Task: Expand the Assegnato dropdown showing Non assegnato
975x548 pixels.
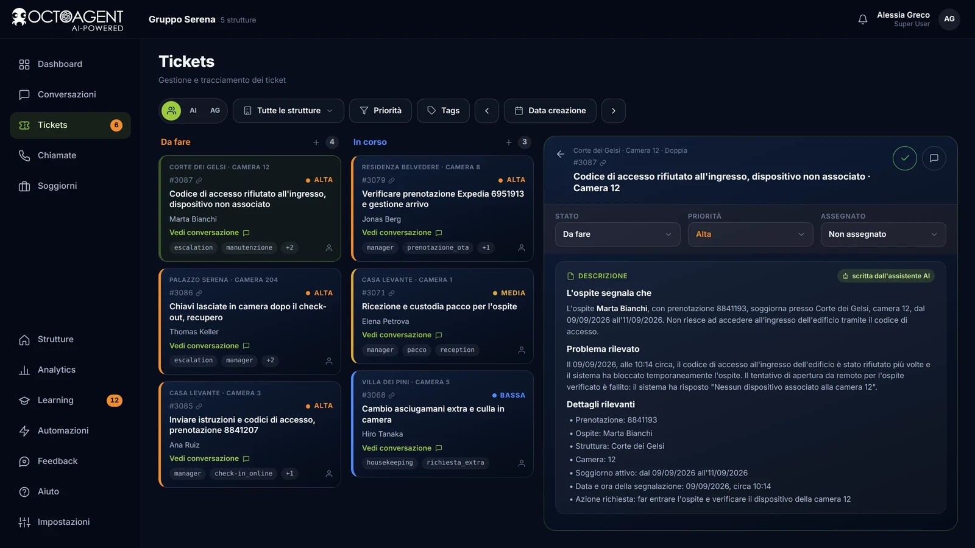Action: point(883,234)
